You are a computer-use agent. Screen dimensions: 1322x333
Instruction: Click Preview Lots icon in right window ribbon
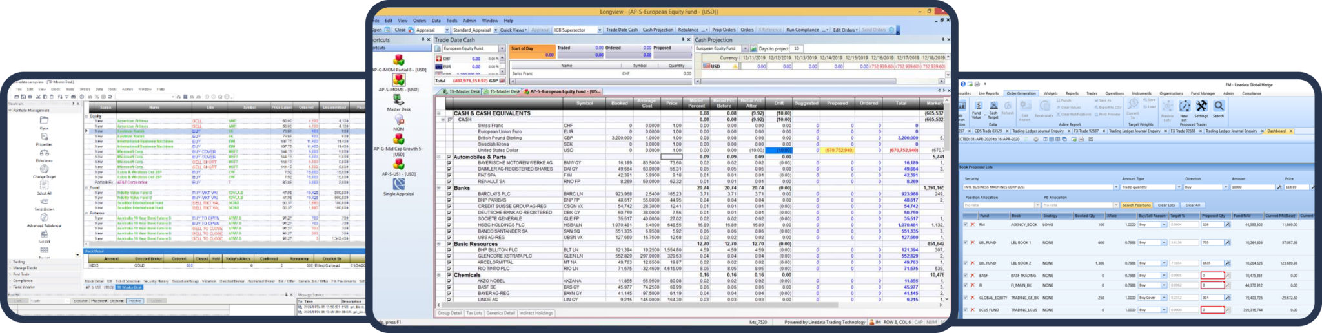[x=1168, y=106]
